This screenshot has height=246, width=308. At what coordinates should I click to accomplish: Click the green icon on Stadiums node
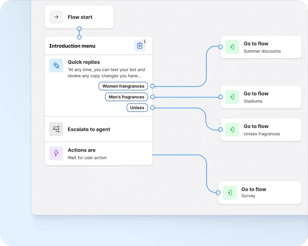pyautogui.click(x=232, y=97)
